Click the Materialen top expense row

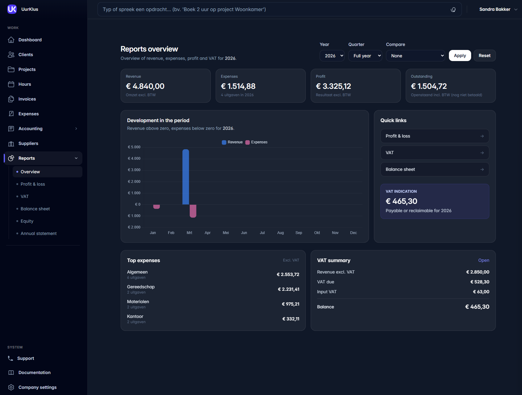click(213, 304)
